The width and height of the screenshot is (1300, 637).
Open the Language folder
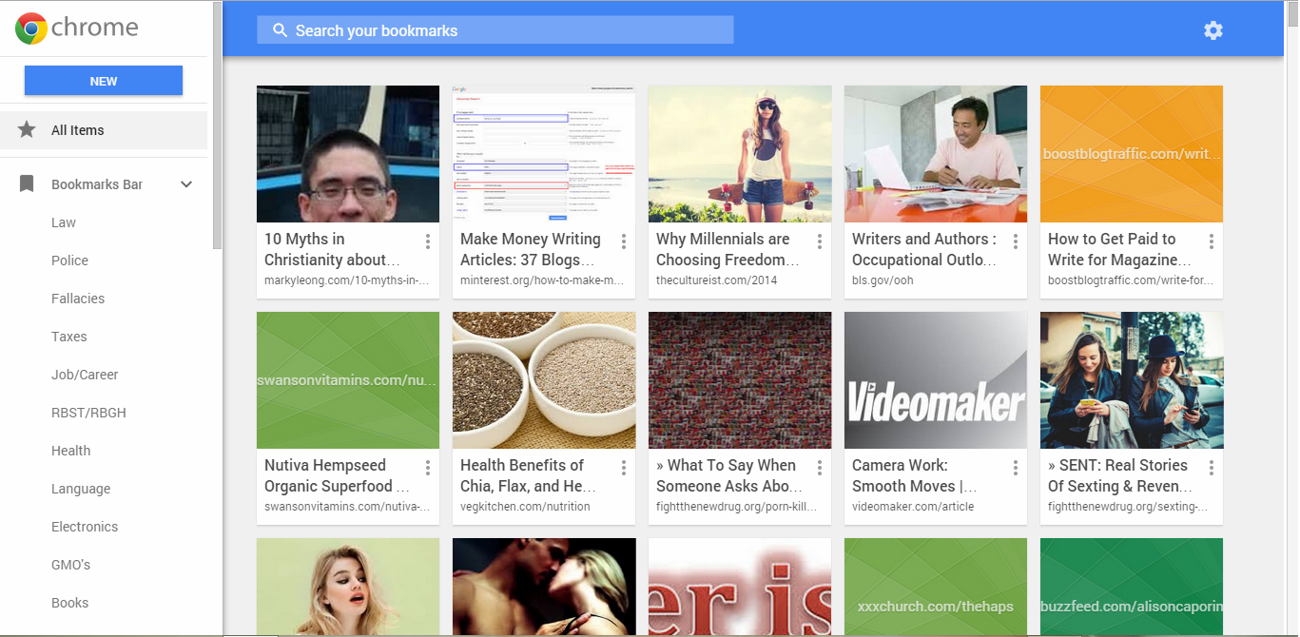81,489
